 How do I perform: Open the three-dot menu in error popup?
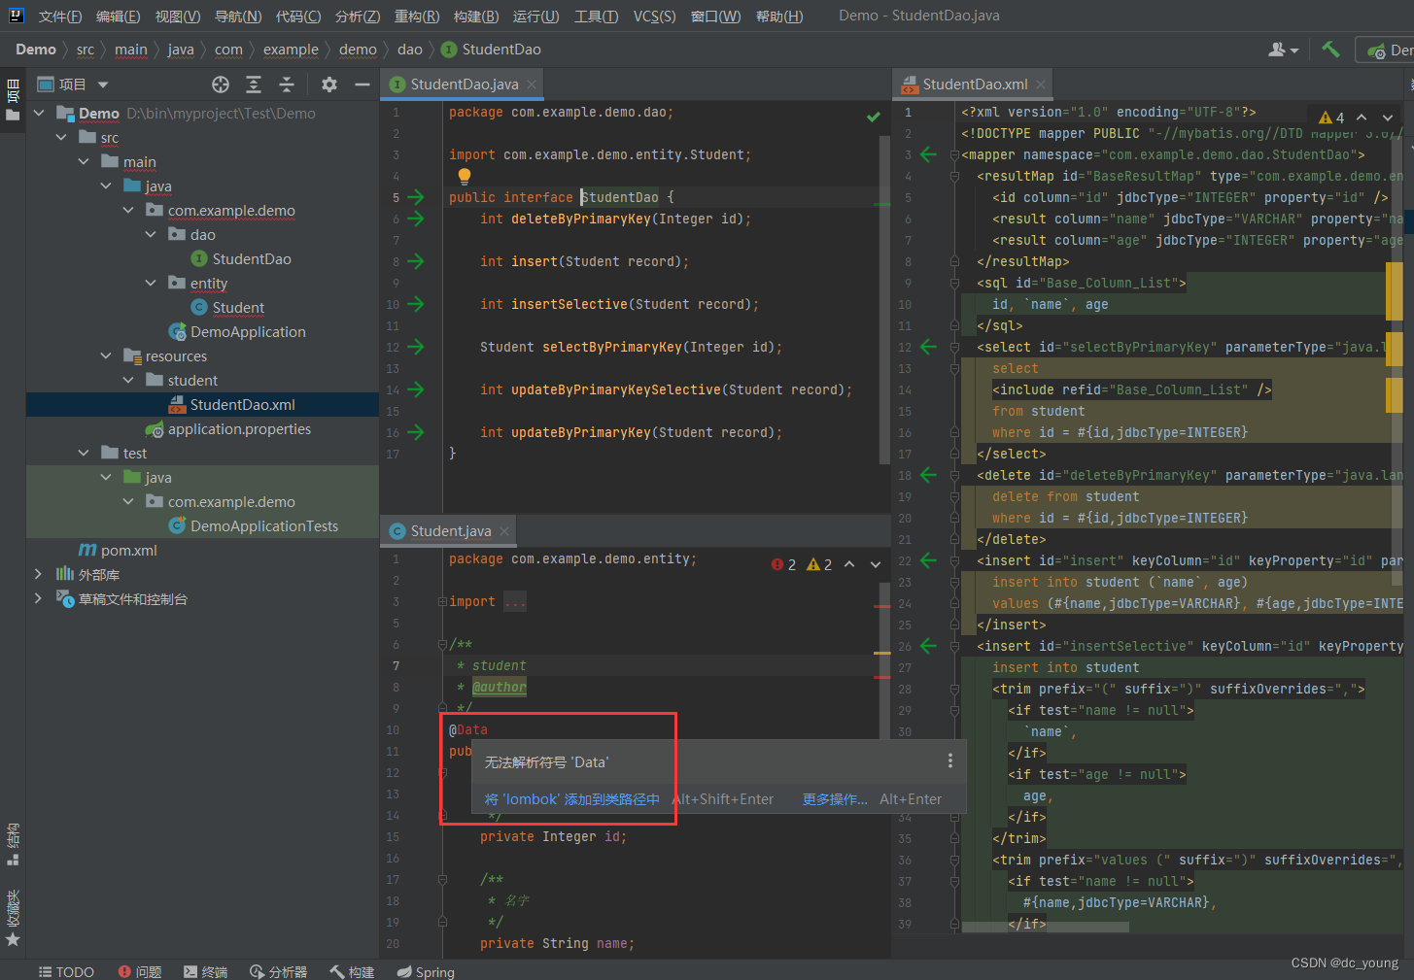pos(950,760)
